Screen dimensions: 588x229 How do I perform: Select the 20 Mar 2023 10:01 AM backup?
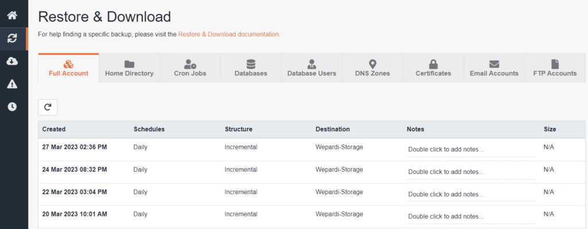312,216
